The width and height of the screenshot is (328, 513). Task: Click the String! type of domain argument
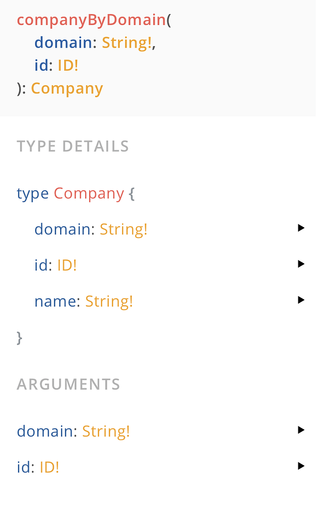coord(126,42)
